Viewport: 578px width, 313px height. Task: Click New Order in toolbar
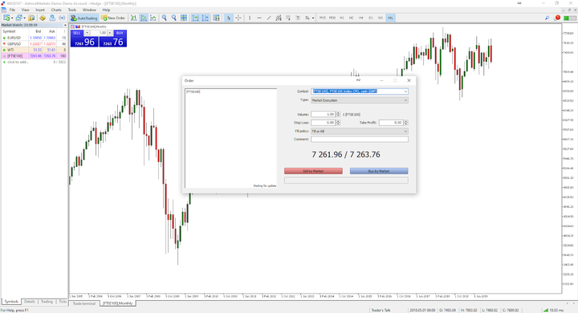pyautogui.click(x=113, y=18)
